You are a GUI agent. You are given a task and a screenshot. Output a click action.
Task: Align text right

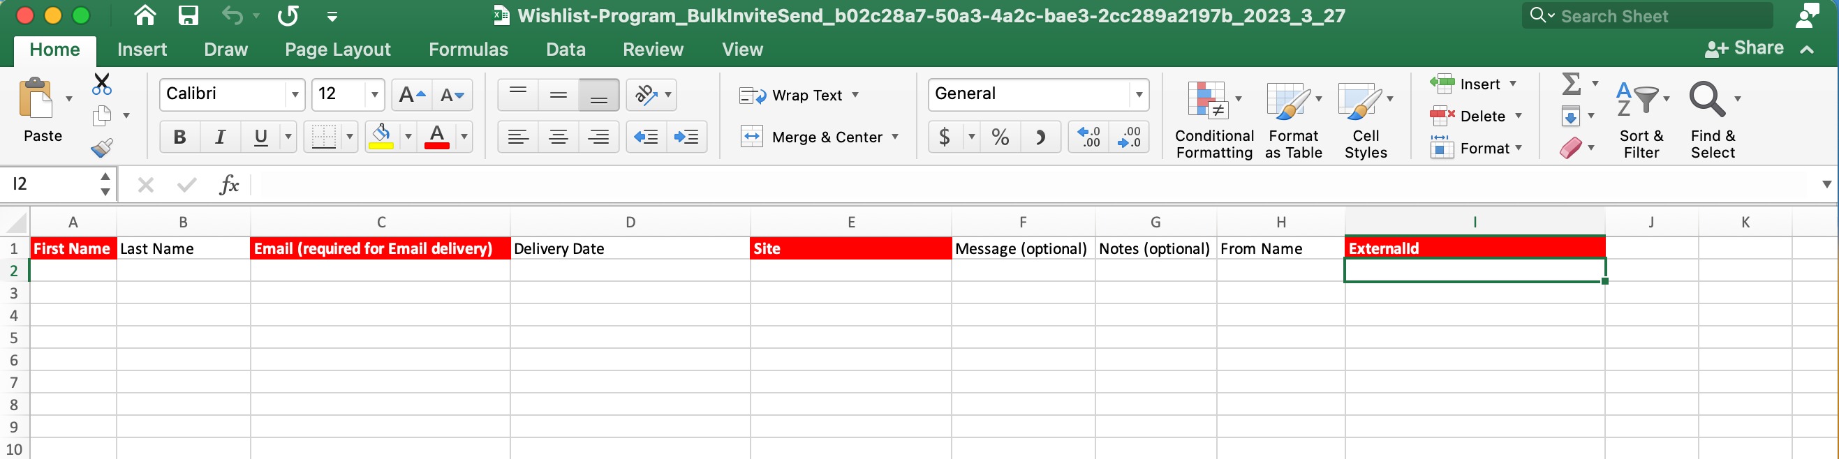599,137
